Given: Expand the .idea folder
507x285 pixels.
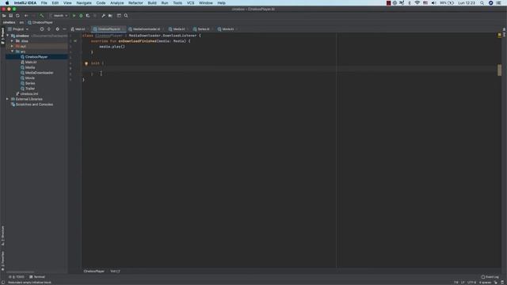Looking at the screenshot, I should click(13, 41).
